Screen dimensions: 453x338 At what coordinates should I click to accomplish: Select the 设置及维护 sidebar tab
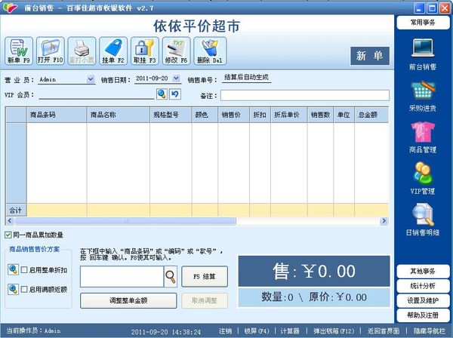[423, 300]
